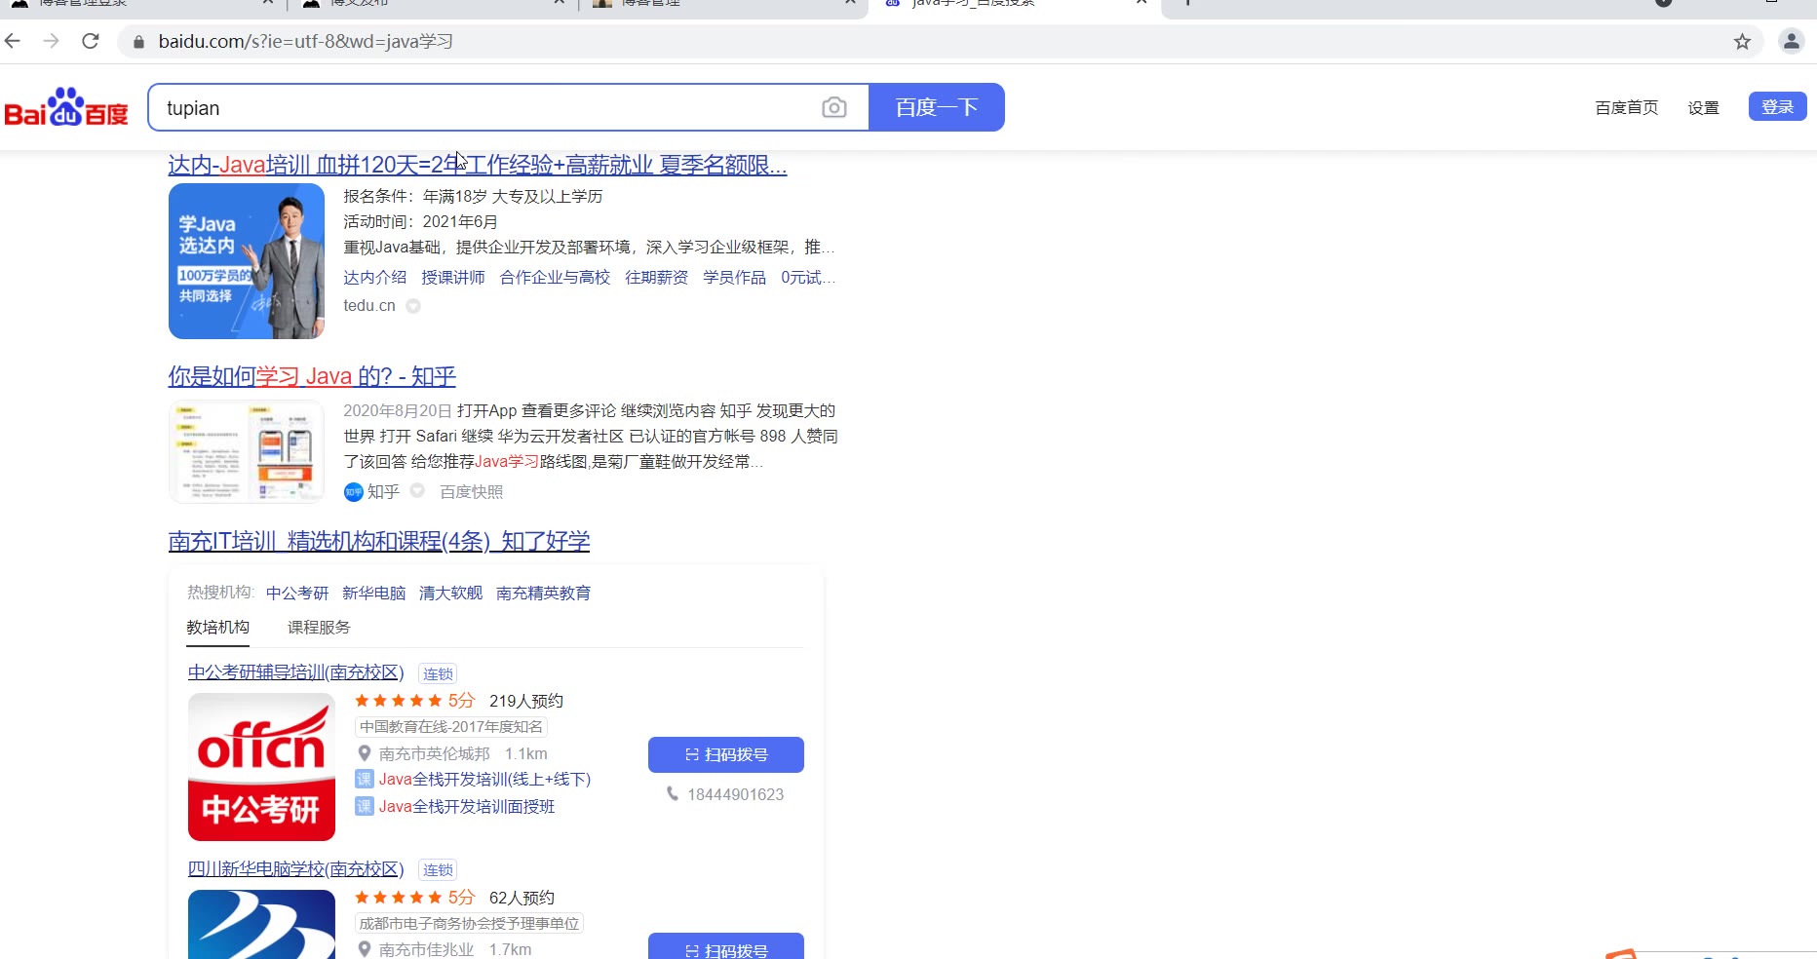Select hot institution 清大软舰
1817x959 pixels.
pos(451,594)
